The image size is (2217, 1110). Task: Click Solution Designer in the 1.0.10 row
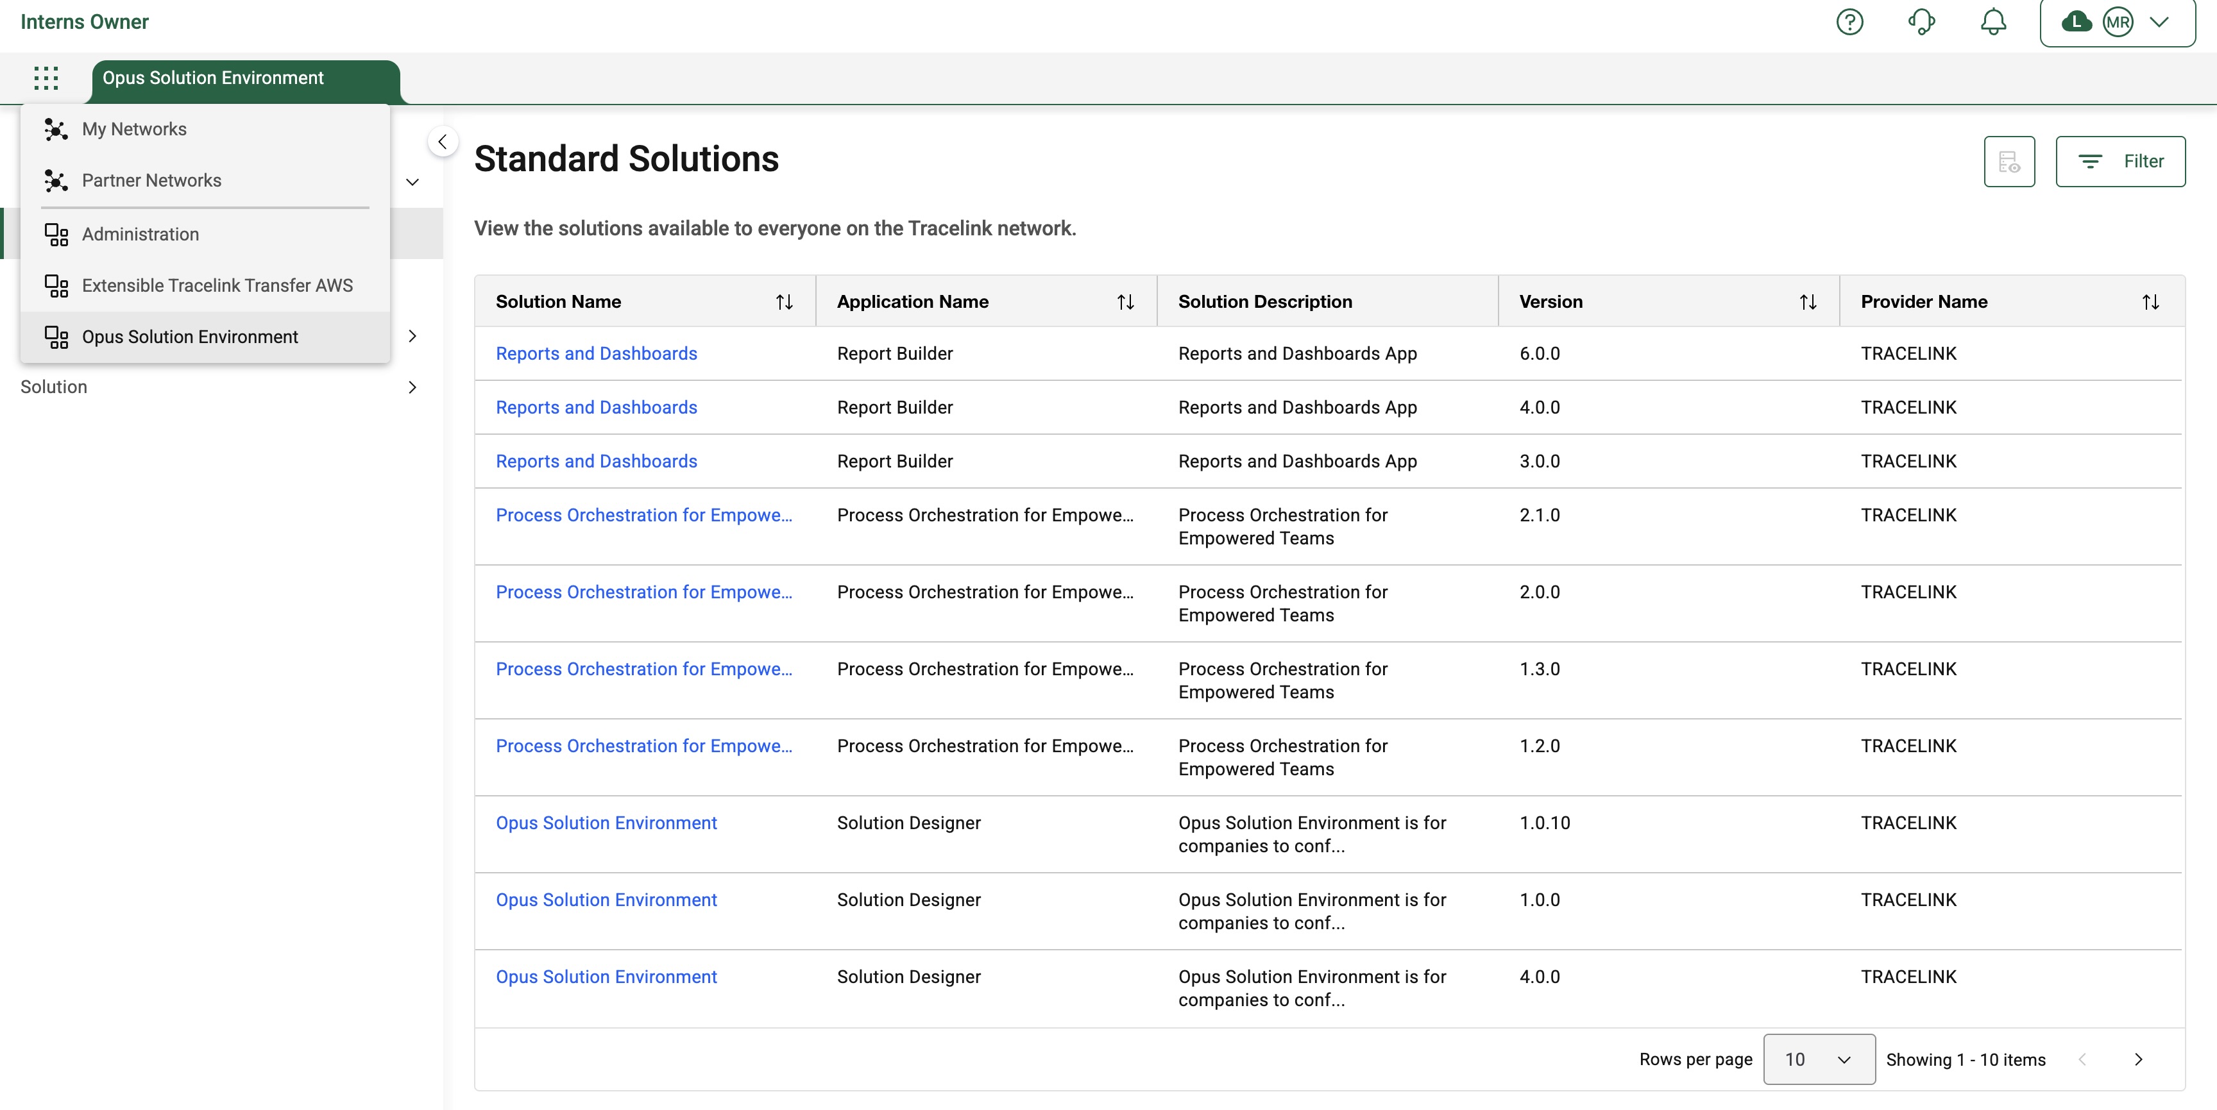(909, 823)
